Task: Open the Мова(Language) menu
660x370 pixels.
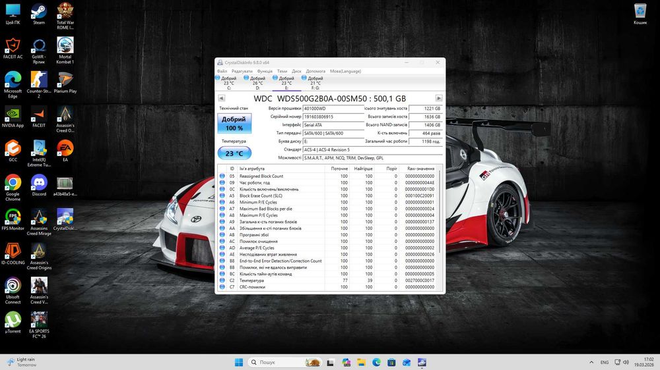Action: (x=345, y=71)
